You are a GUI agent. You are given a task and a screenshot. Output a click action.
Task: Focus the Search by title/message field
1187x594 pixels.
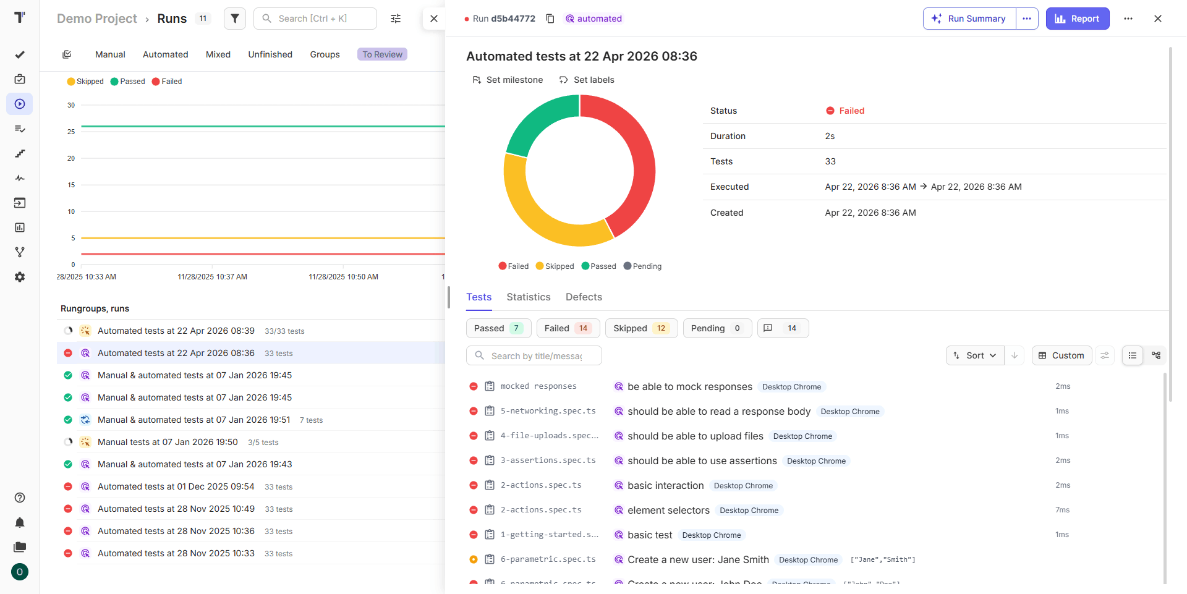tap(534, 355)
